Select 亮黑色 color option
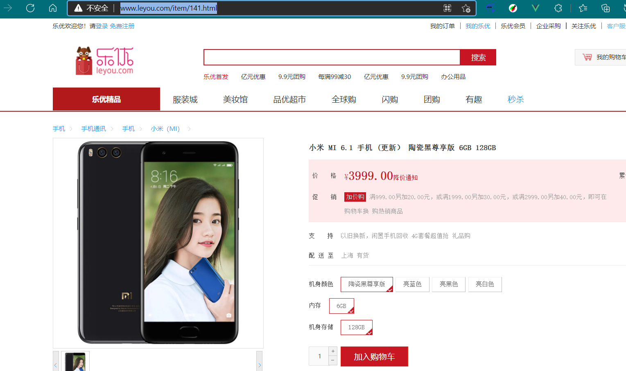Viewport: 626px width, 371px height. point(449,284)
